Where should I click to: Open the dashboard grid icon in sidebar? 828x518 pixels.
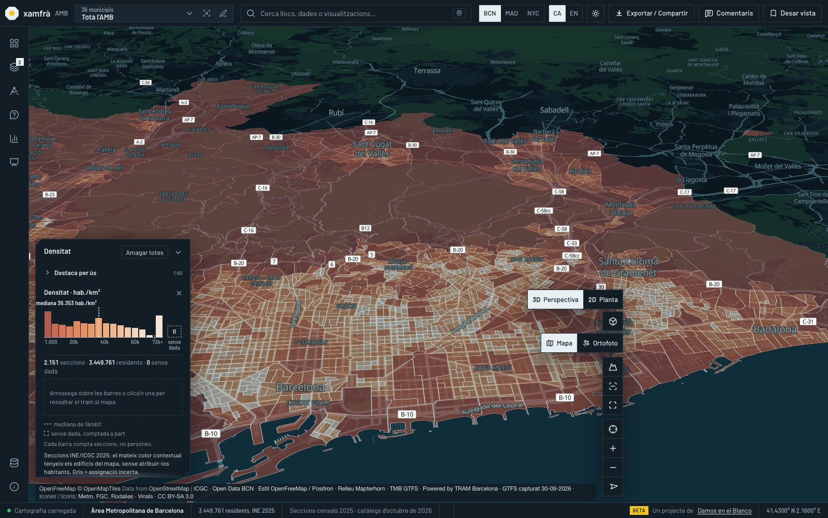(14, 43)
